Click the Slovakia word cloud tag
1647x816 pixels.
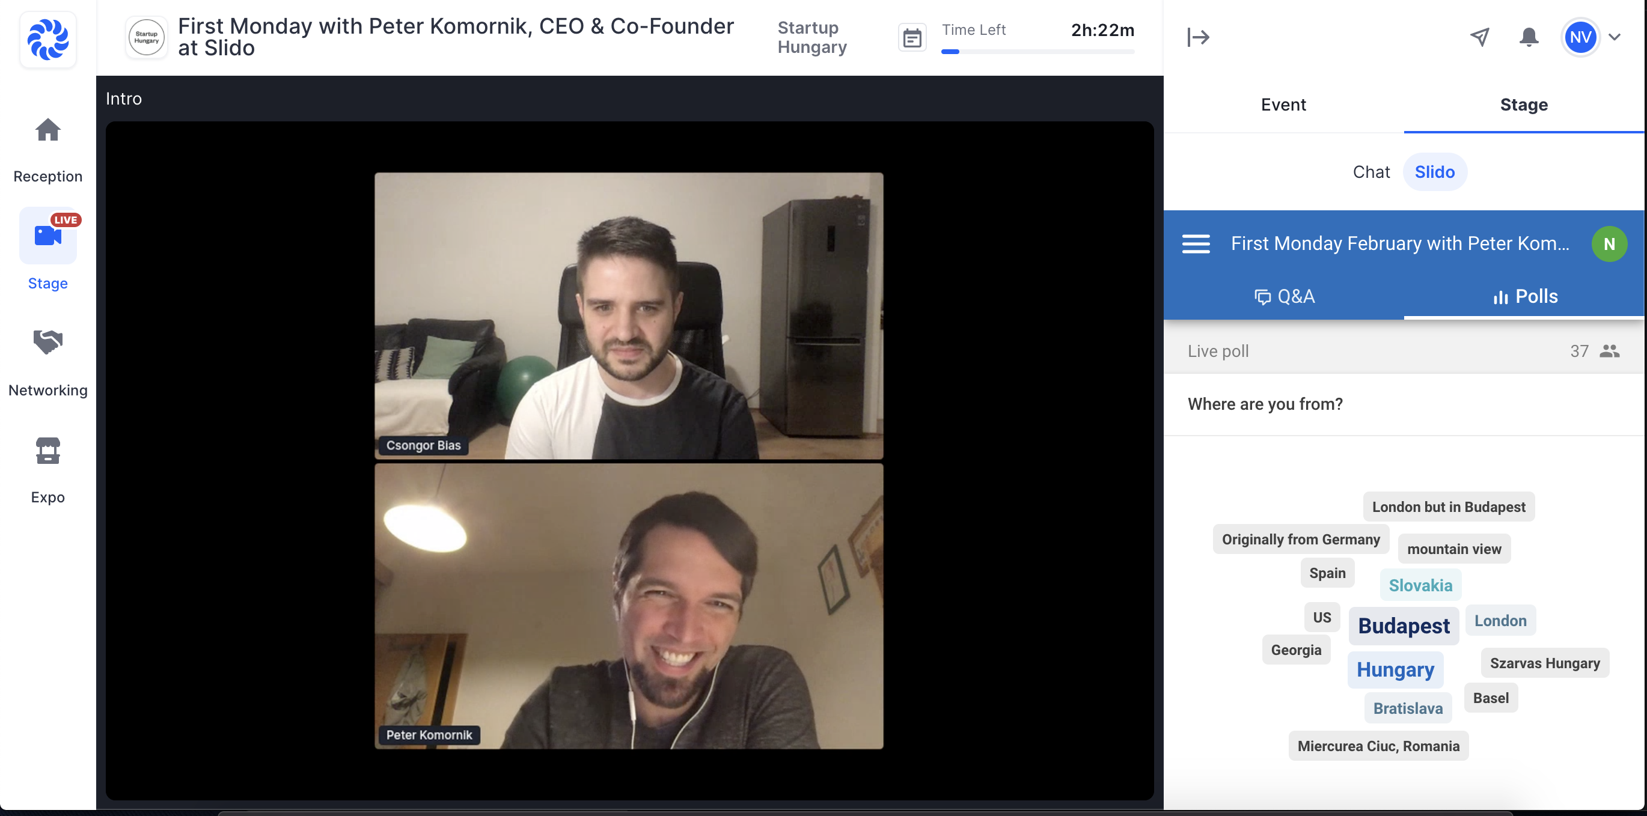pos(1420,585)
